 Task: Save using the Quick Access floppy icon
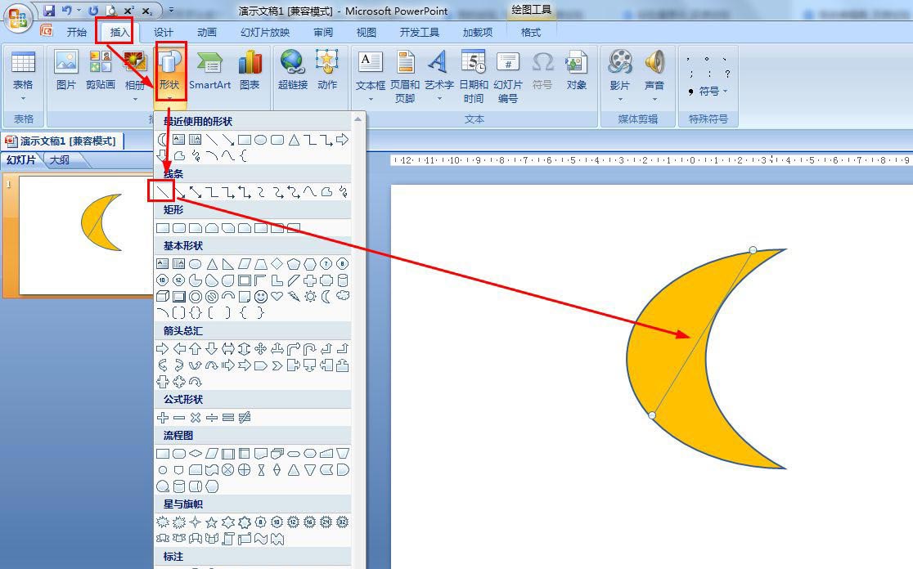[49, 11]
